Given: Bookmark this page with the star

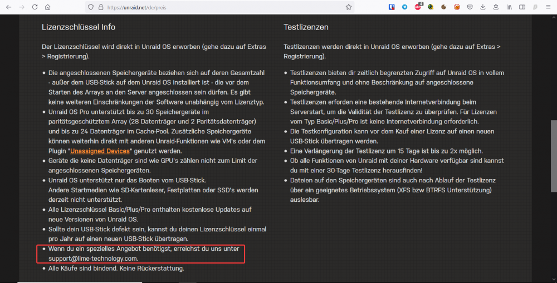Looking at the screenshot, I should point(349,7).
